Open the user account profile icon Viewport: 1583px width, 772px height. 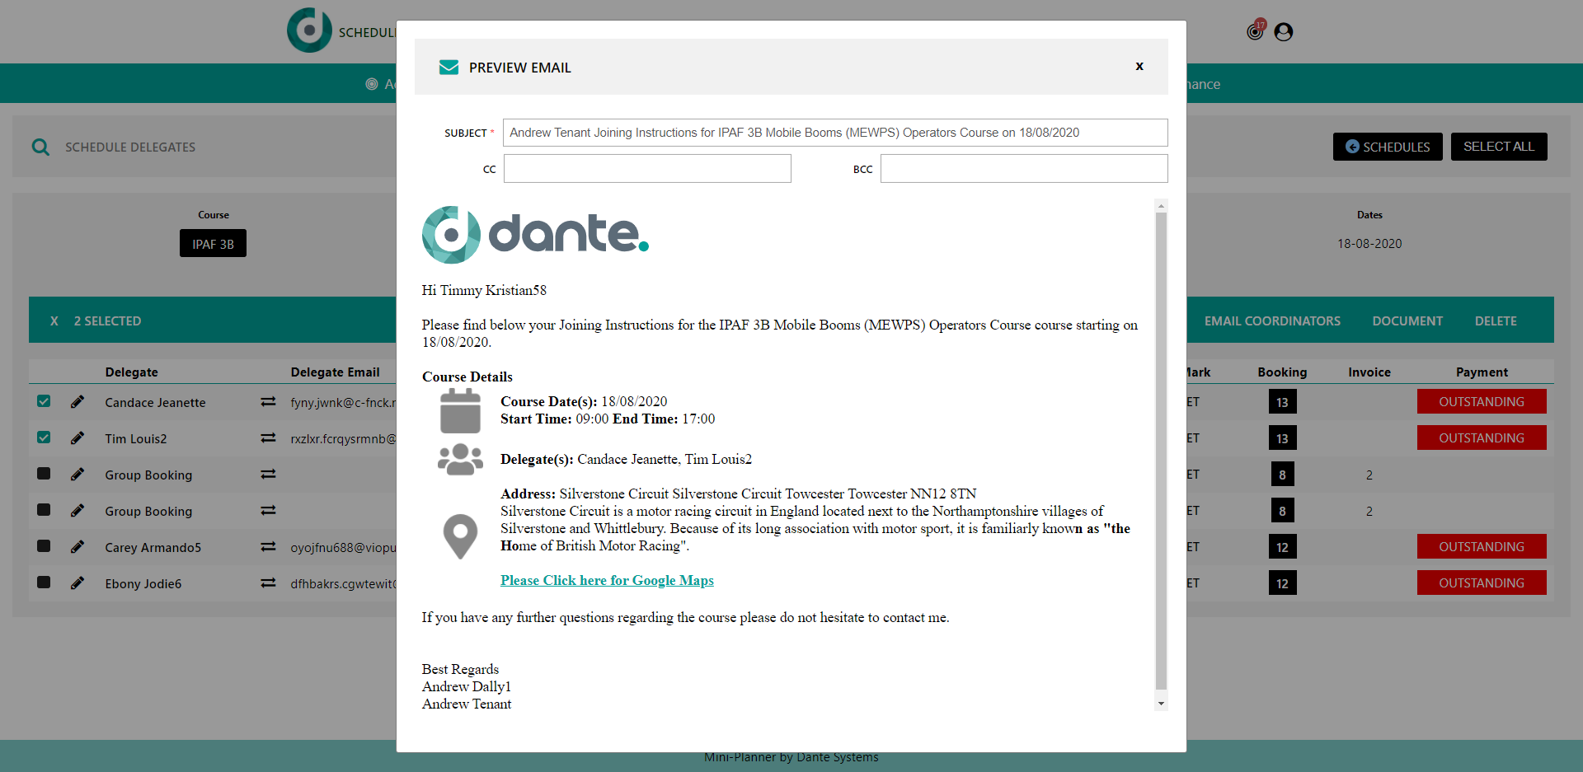click(x=1283, y=31)
